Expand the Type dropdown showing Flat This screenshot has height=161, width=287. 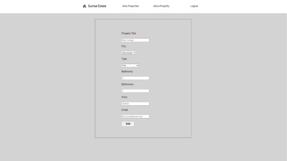tap(130, 65)
